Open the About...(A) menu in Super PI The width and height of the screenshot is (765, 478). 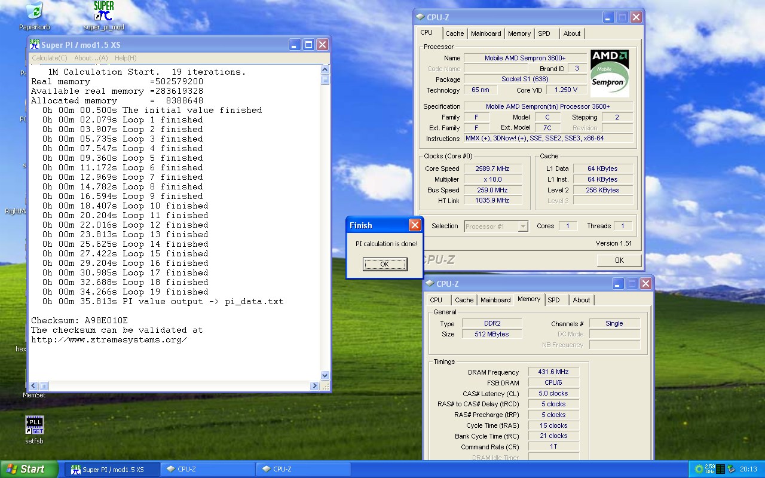(x=91, y=58)
